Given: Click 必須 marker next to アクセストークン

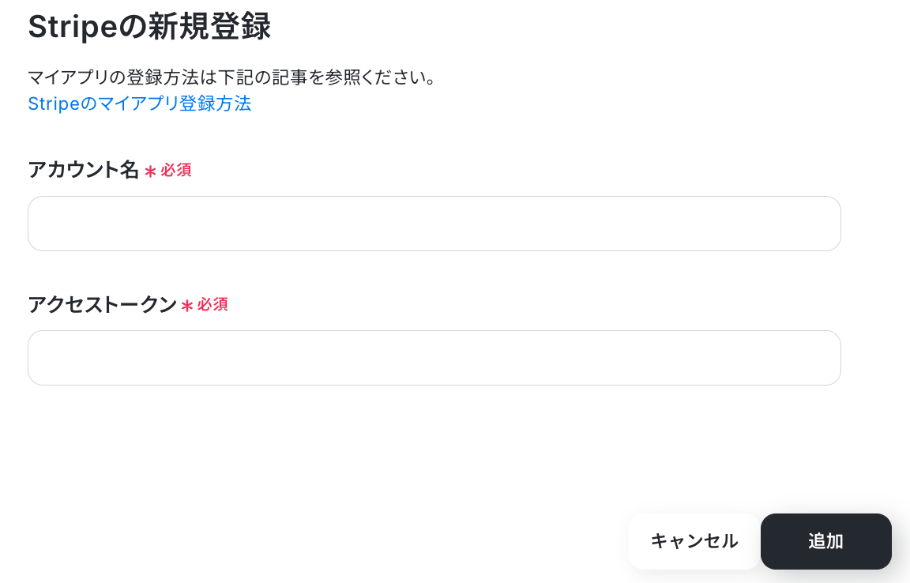Looking at the screenshot, I should pos(212,304).
